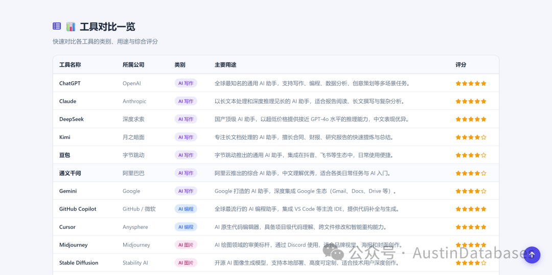
Task: Click the 豆包 description starting 字节跳动推出
Action: [x=304, y=155]
